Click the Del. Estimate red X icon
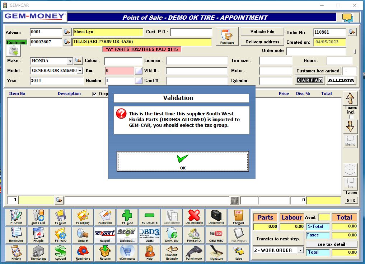 point(194,217)
